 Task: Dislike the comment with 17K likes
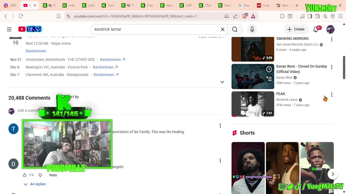[x=40, y=175]
